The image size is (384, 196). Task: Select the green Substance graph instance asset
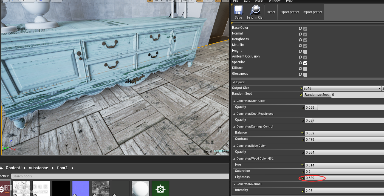click(x=160, y=188)
